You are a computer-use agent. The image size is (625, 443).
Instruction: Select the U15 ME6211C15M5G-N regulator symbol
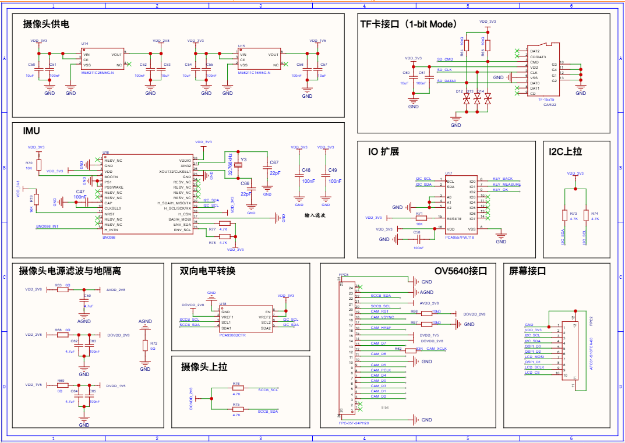tap(259, 59)
